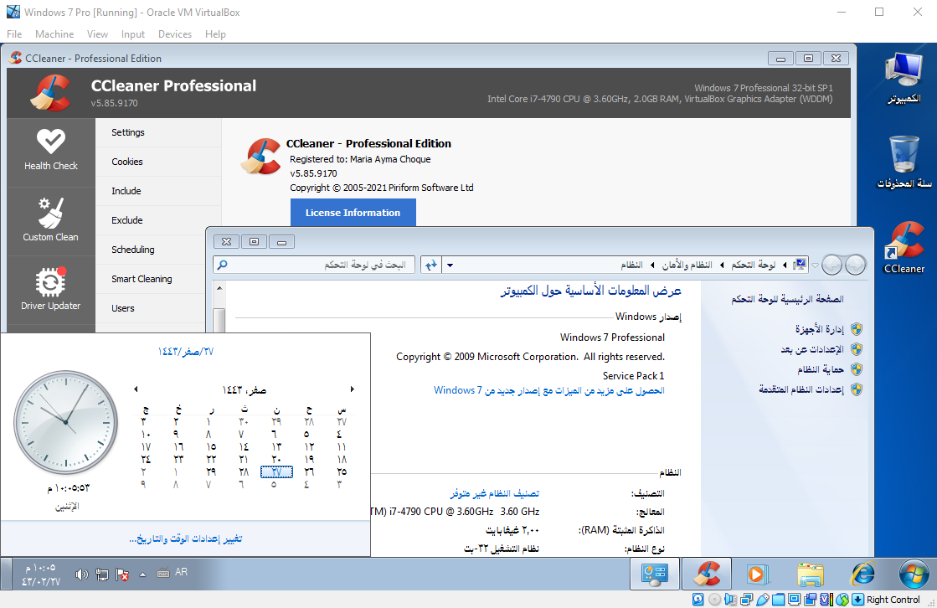Open the VirtualBox Input menu
937x608 pixels.
(132, 34)
